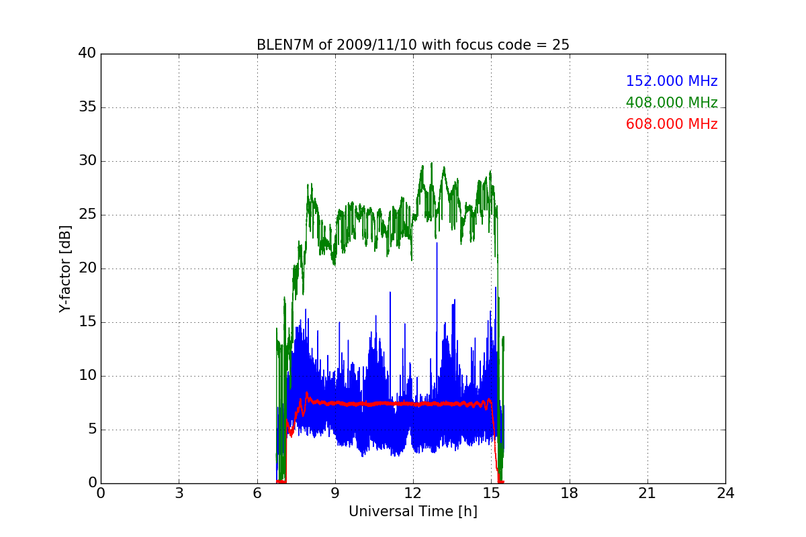Click x-axis tick label 15
Viewport: 806px width, 537px height.
pyautogui.click(x=491, y=493)
